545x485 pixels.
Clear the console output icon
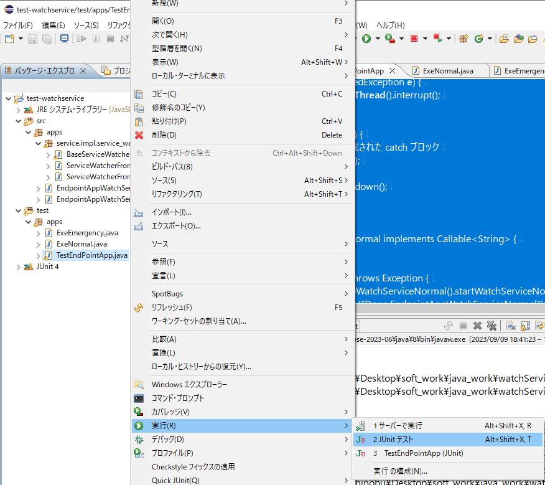click(511, 325)
